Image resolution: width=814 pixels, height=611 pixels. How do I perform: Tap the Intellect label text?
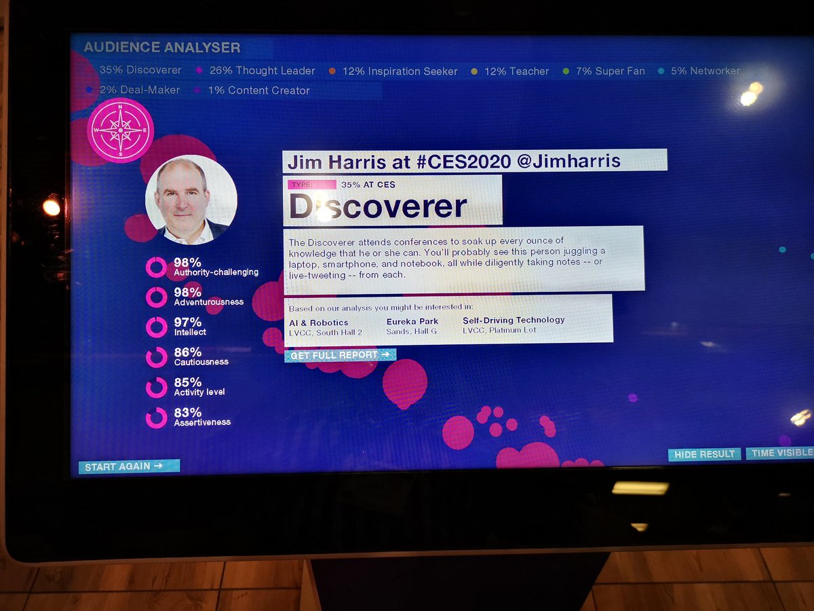190,332
